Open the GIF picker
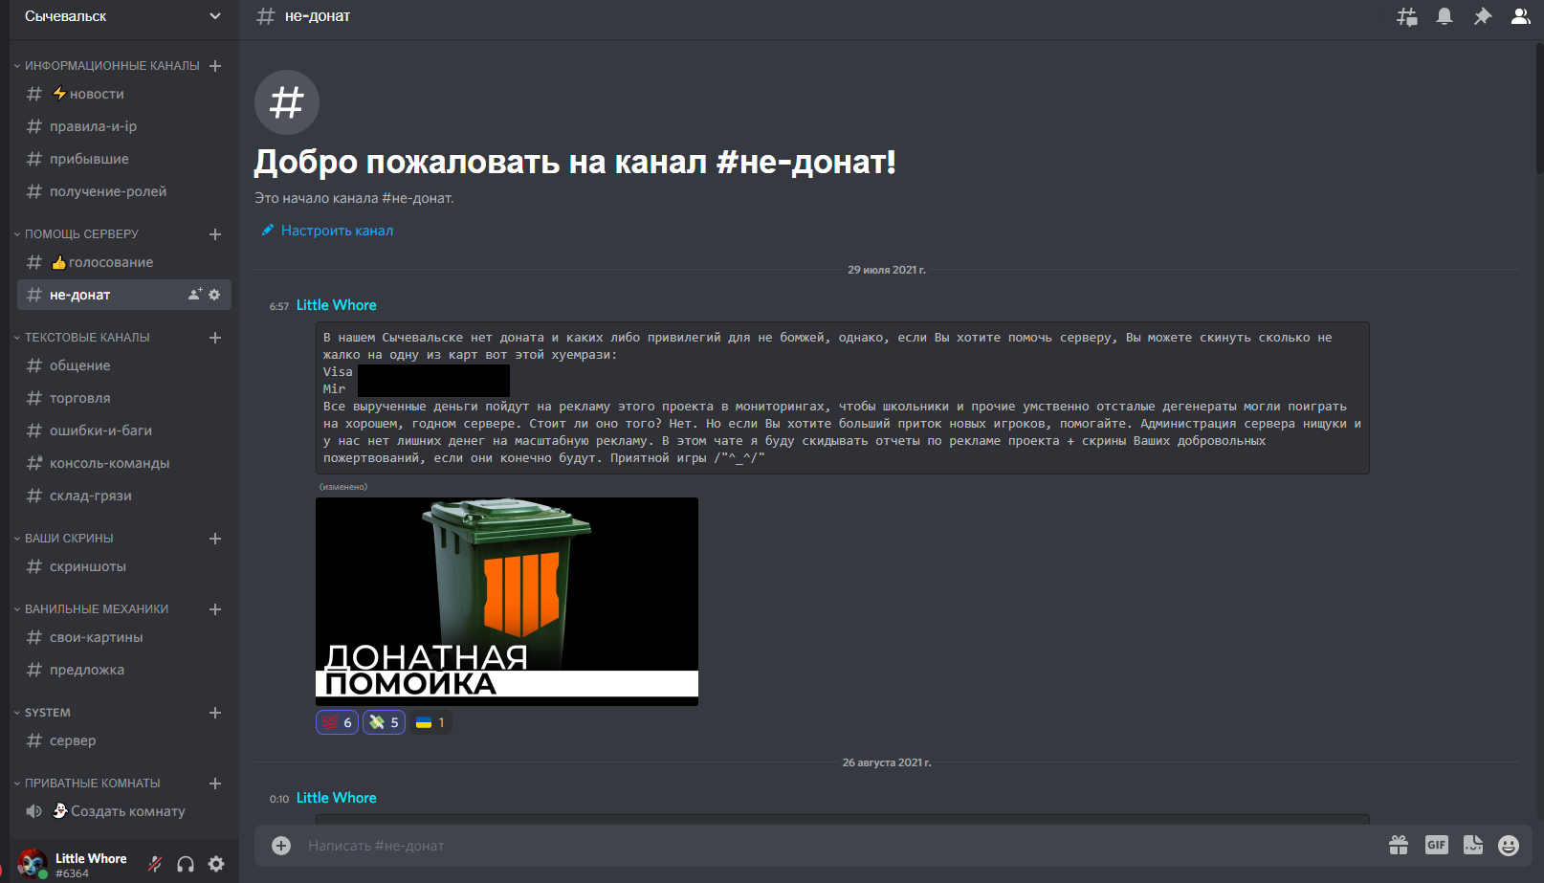 tap(1436, 845)
